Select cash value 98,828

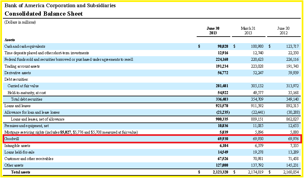223,46
